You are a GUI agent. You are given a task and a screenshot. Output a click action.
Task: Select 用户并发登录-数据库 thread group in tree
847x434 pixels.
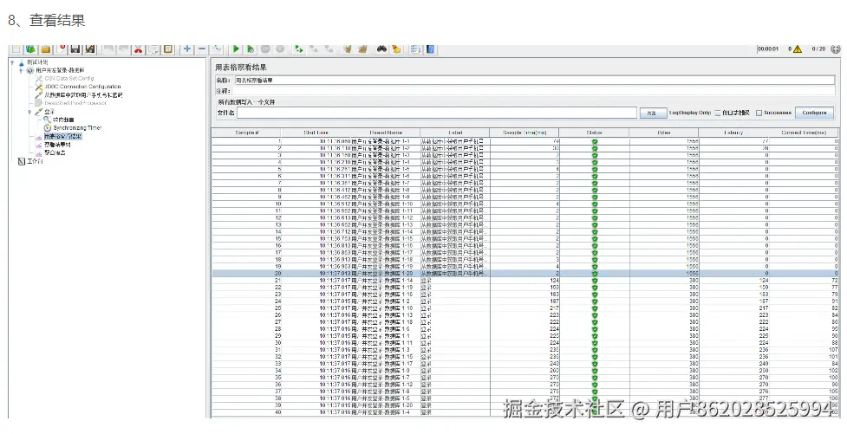pyautogui.click(x=60, y=70)
